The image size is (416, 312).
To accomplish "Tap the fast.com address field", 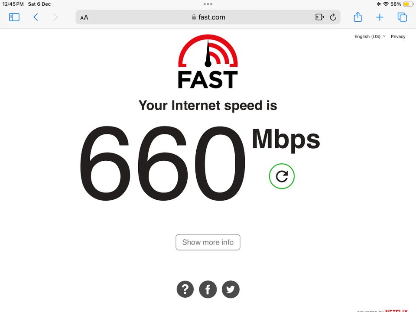I will click(x=208, y=17).
